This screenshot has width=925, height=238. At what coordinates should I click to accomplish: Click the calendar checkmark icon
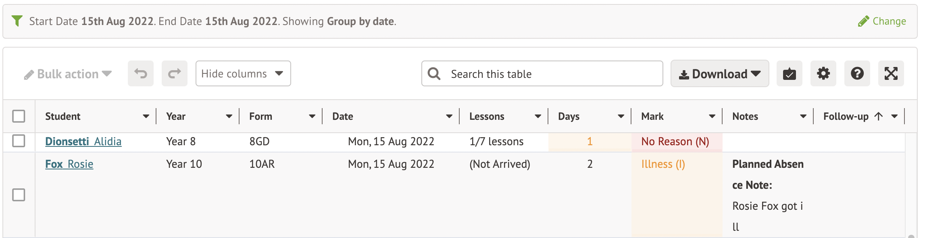pyautogui.click(x=789, y=74)
